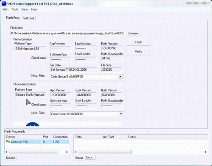This screenshot has width=212, height=166.
Task: Open the Help menu
Action: click(34, 9)
